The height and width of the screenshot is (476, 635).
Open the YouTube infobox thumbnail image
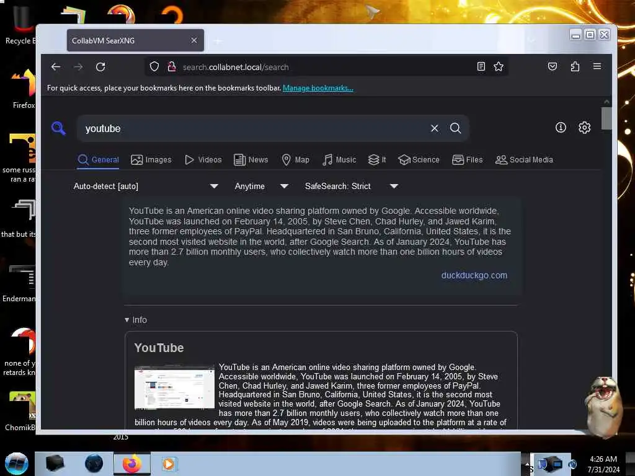[x=174, y=387]
